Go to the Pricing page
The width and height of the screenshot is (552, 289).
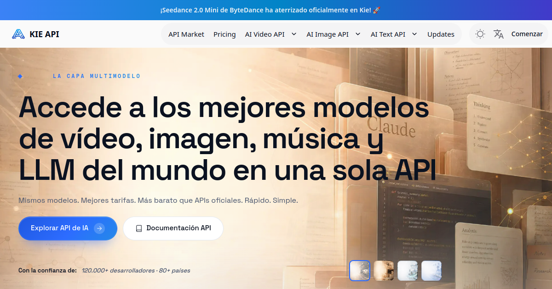(x=224, y=34)
